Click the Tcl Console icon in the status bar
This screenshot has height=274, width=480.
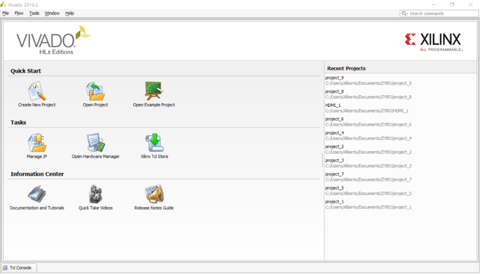click(4, 267)
